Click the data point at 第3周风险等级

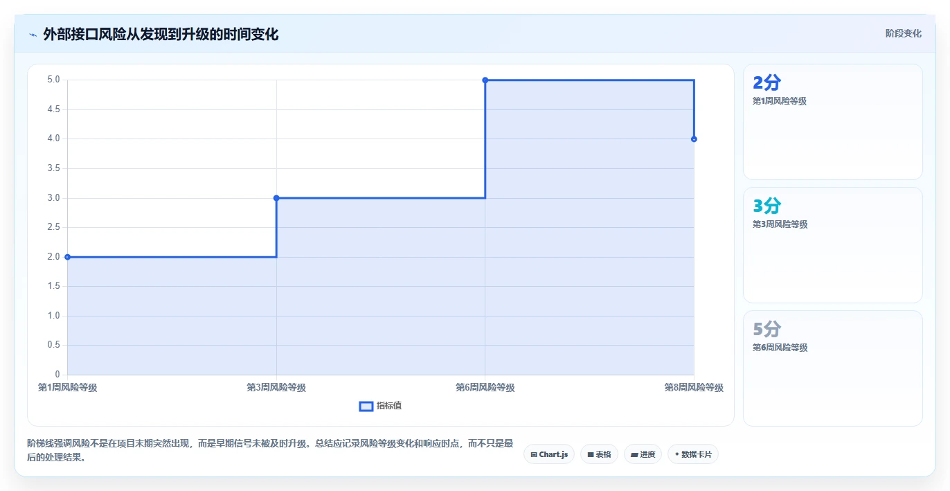[276, 198]
